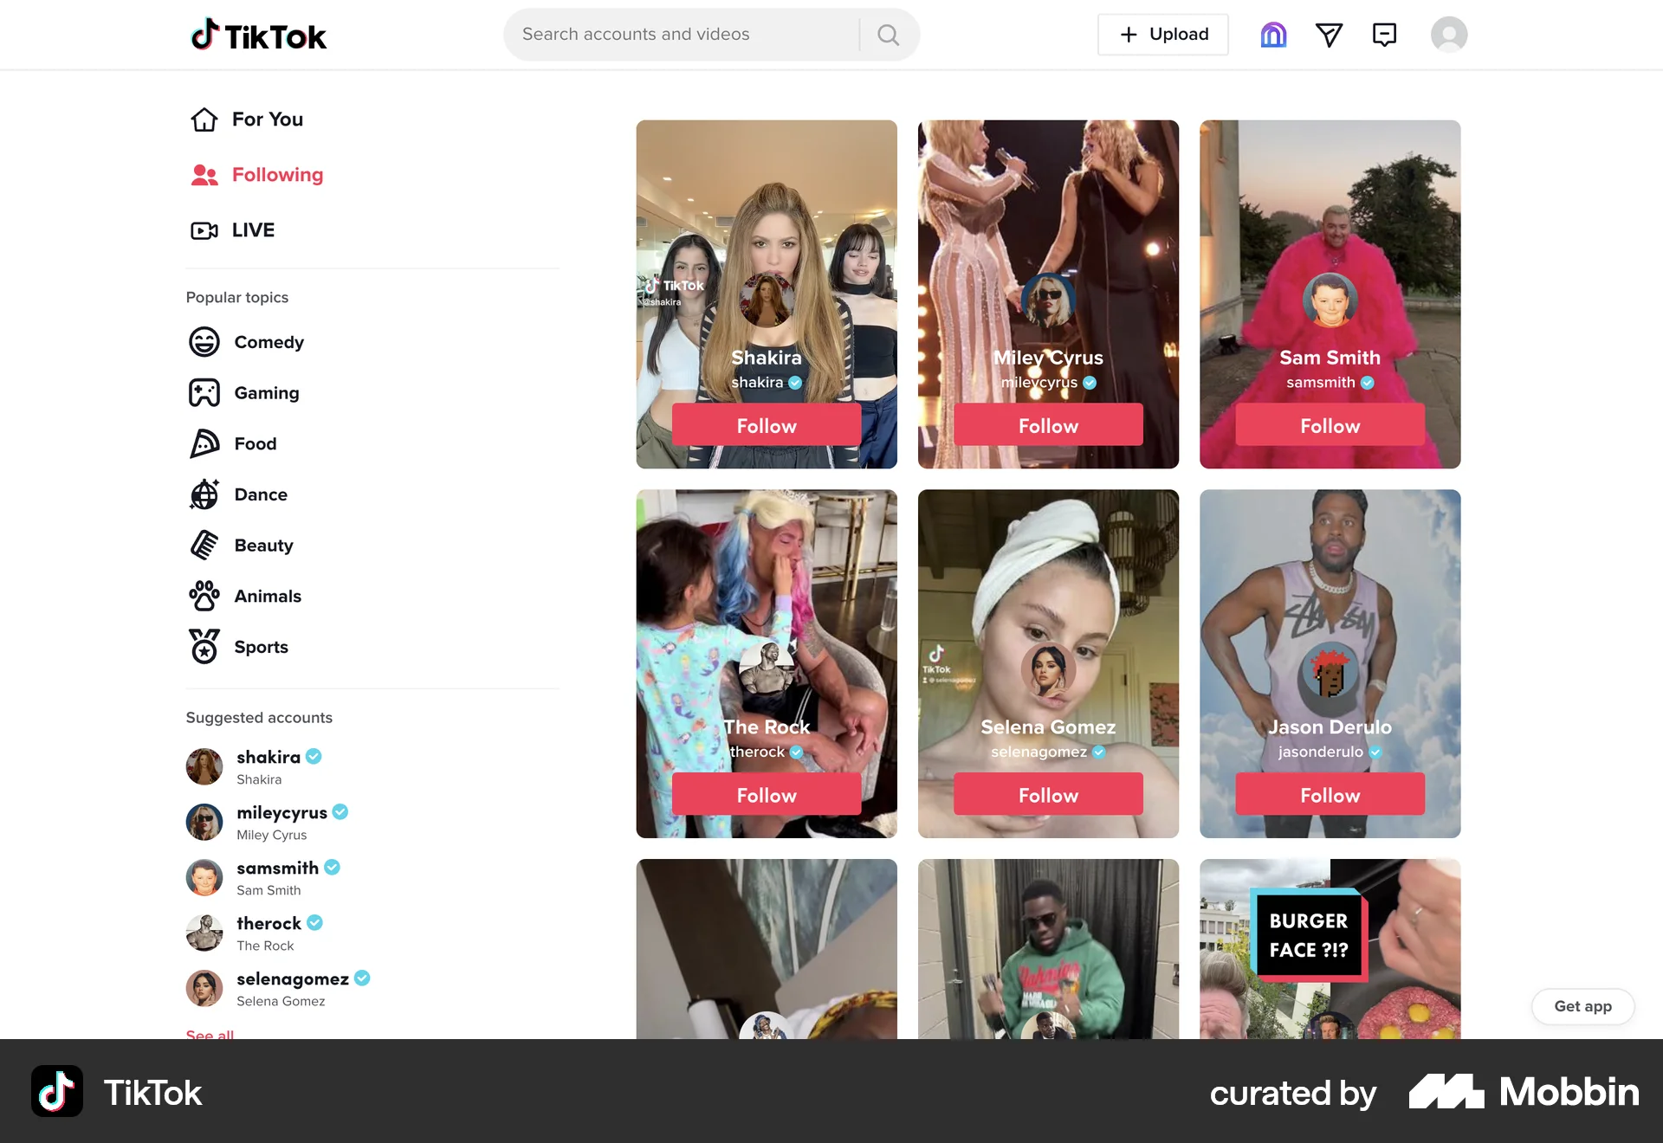This screenshot has height=1143, width=1663.
Task: Follow Shakira's account
Action: (x=766, y=425)
